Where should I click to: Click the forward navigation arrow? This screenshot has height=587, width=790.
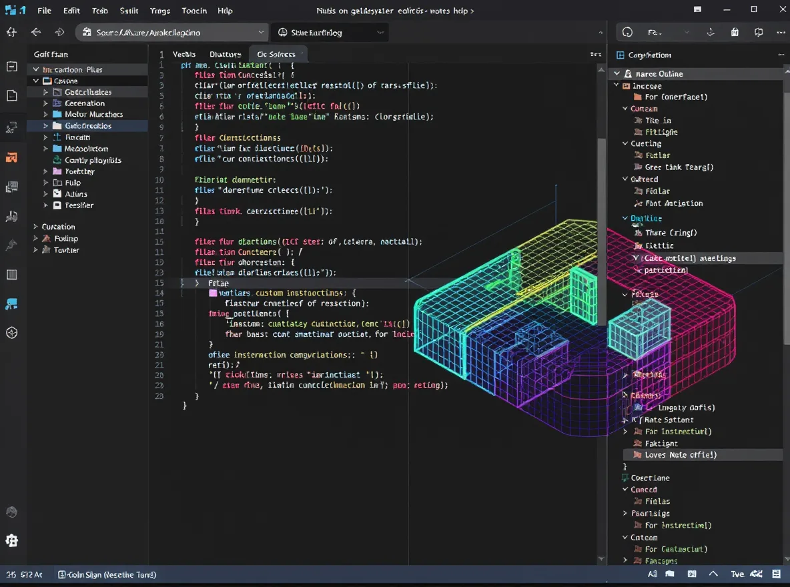(59, 32)
